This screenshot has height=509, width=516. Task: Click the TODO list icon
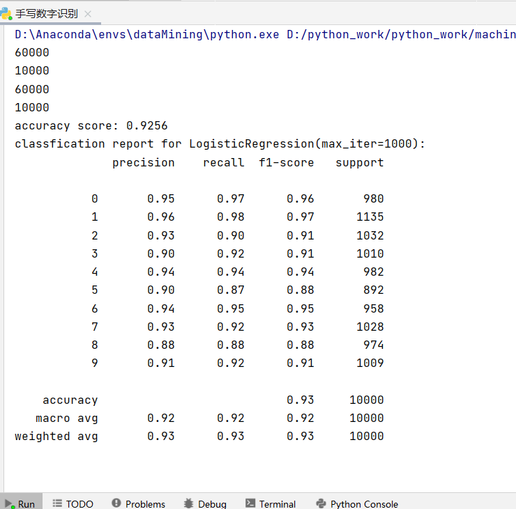57,503
